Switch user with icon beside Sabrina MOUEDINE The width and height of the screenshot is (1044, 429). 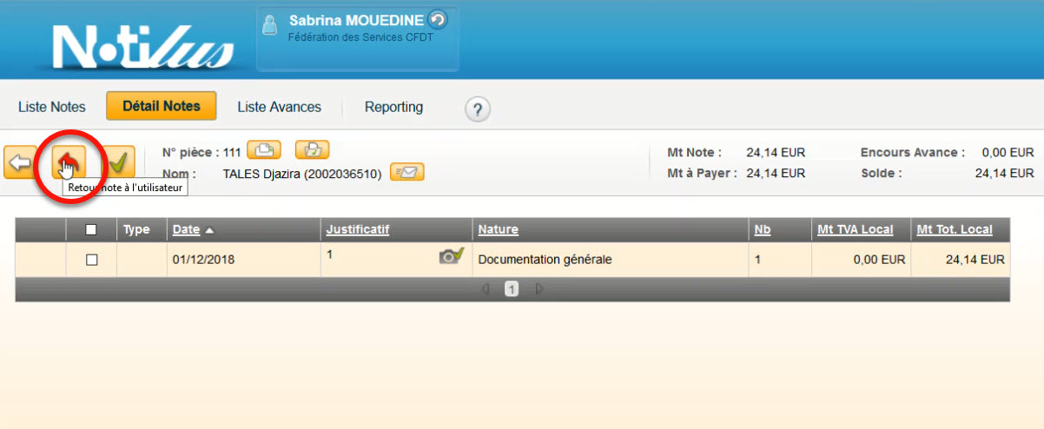[x=438, y=19]
